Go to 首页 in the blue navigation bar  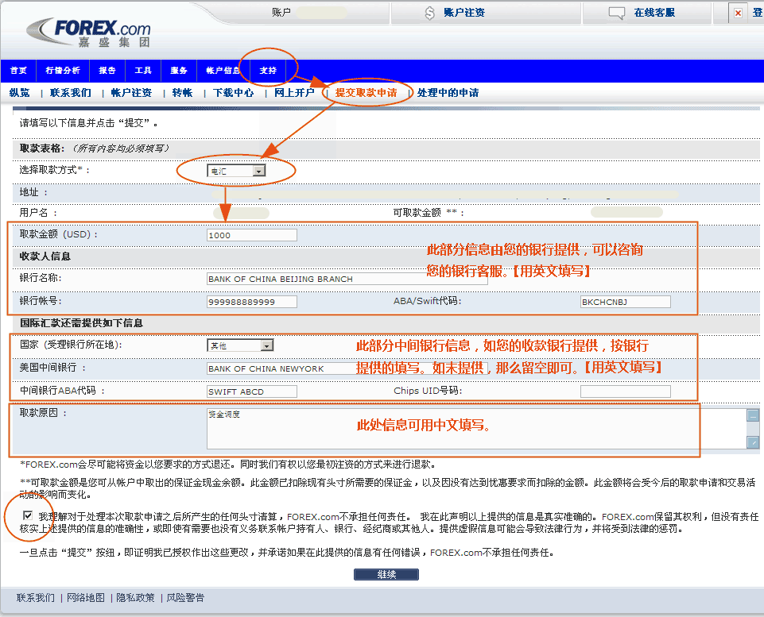[x=18, y=71]
